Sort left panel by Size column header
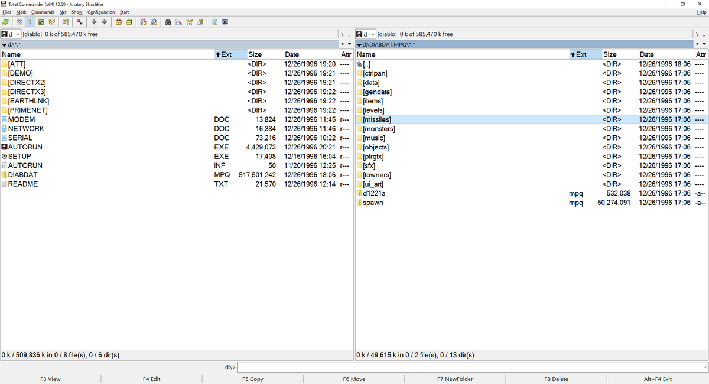Screen dimensions: 709x384 click(264, 54)
